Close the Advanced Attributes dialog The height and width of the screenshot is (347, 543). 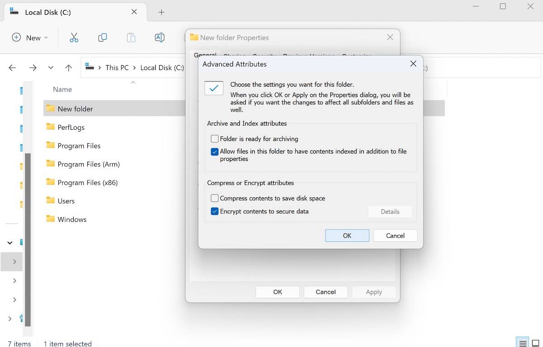(x=413, y=64)
